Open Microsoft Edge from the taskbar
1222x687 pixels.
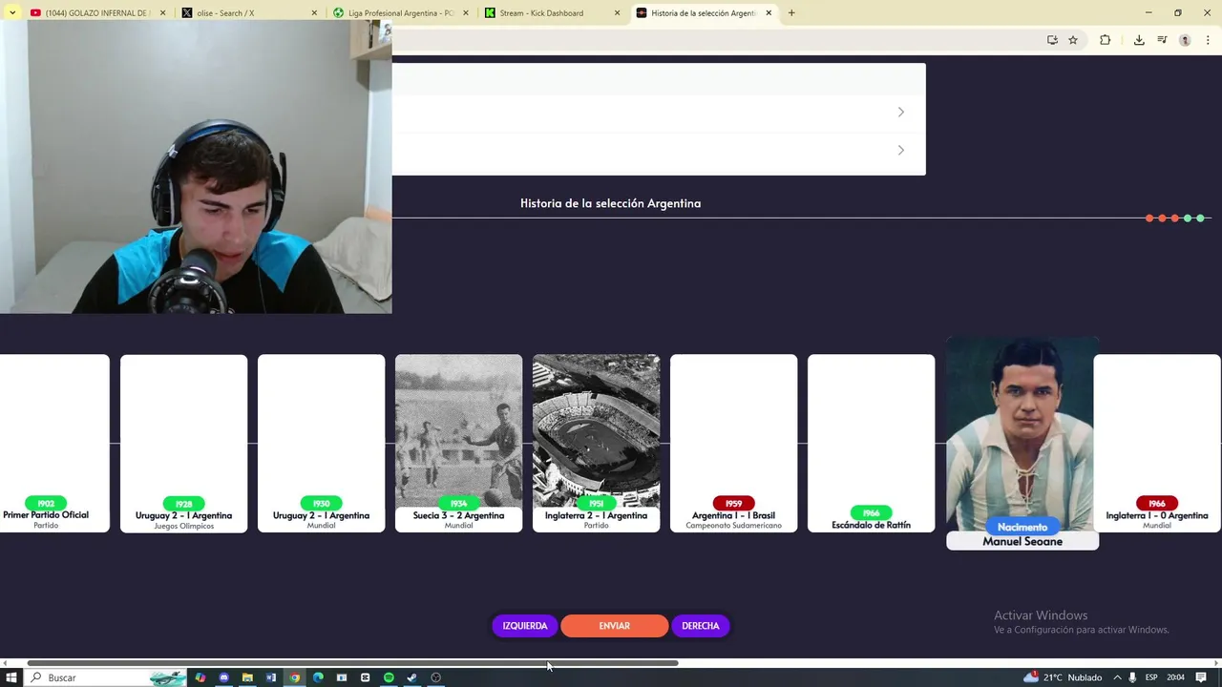point(318,677)
